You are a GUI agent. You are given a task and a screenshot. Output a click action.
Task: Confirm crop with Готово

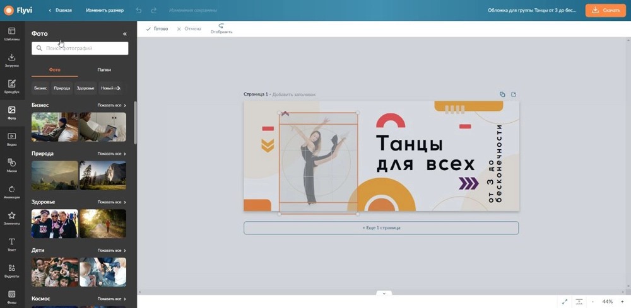pyautogui.click(x=157, y=29)
